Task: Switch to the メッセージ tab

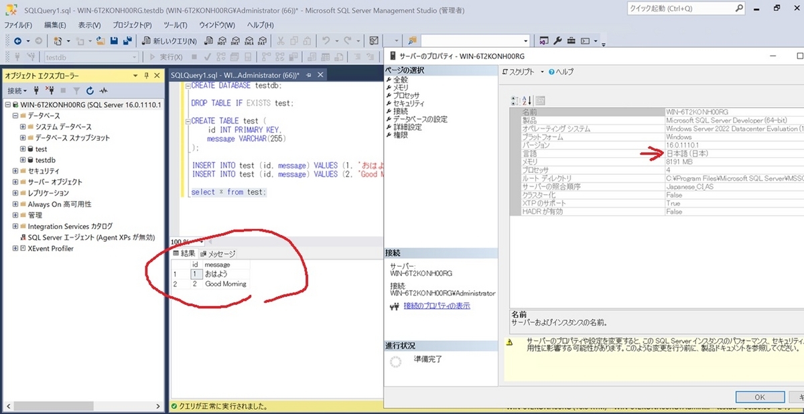Action: 218,254
